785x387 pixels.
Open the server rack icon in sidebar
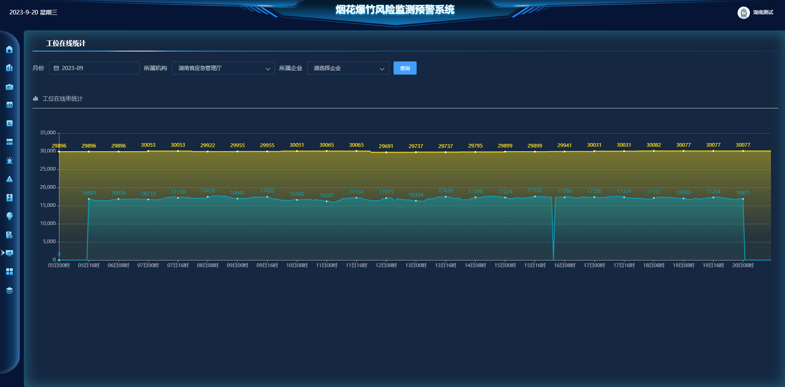(9, 142)
